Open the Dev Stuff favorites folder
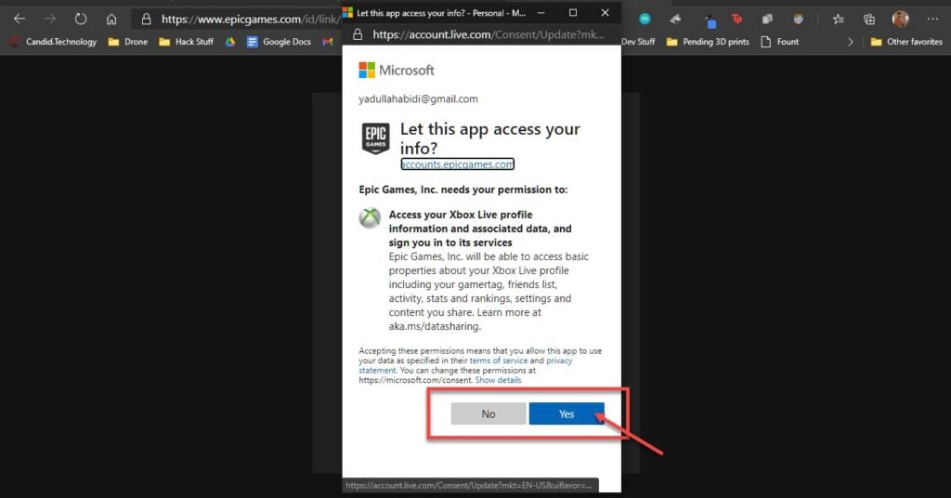This screenshot has width=951, height=498. coord(638,42)
